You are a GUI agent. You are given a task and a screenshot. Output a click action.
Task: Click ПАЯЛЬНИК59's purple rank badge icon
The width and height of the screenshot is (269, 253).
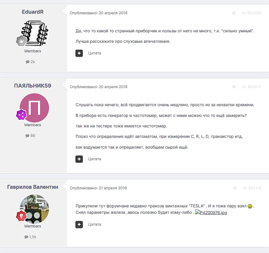(x=21, y=115)
